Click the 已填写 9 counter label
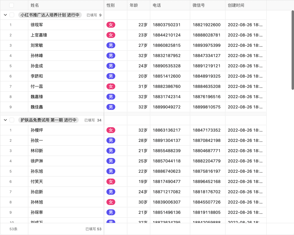Screen dimensions: 294x235 click(x=93, y=15)
